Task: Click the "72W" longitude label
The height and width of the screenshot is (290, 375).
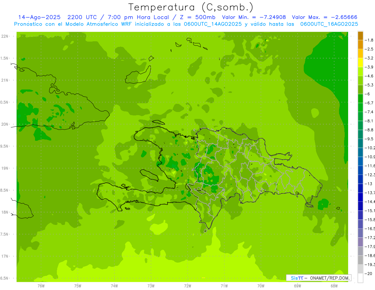Action: (x=187, y=286)
